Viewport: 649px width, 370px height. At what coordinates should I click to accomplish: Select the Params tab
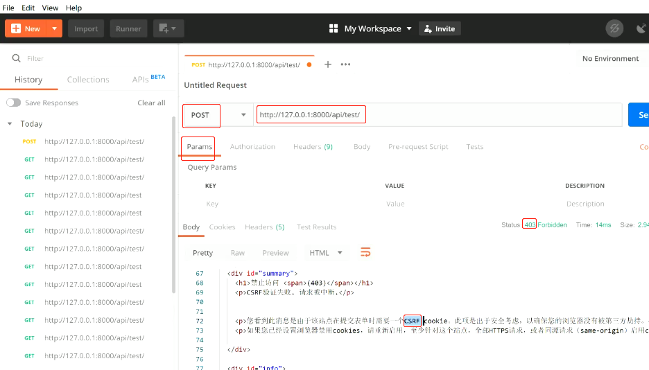pos(200,147)
